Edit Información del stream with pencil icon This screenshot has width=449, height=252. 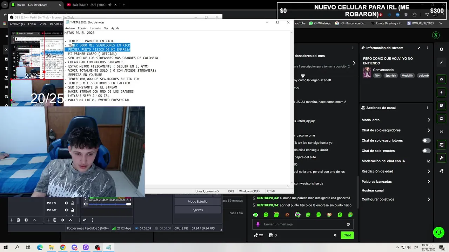[x=419, y=48]
